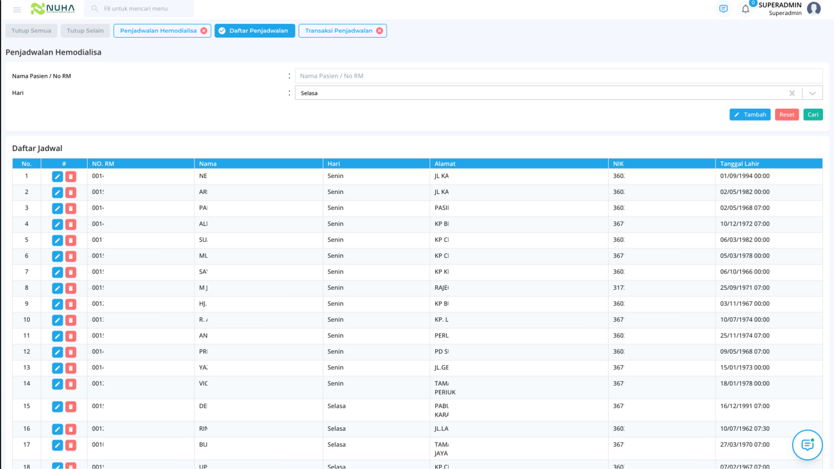Screen dimensions: 834x469
Task: Delete schedule row number 5
Action: (71, 240)
